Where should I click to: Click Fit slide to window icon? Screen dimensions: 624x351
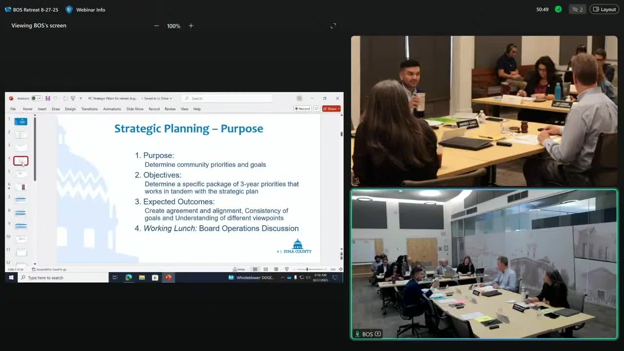coord(340,269)
